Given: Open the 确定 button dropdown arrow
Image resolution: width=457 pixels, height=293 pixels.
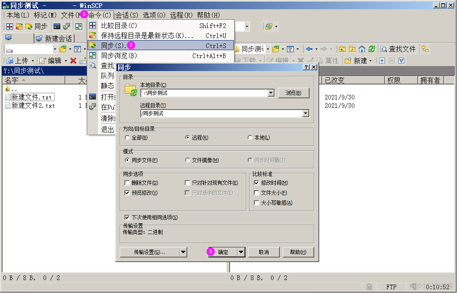Looking at the screenshot, I should pyautogui.click(x=241, y=252).
